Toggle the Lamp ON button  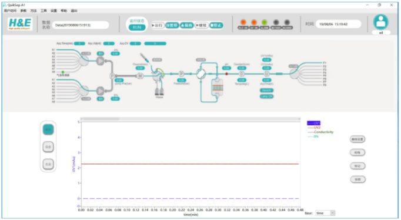[x=266, y=96]
